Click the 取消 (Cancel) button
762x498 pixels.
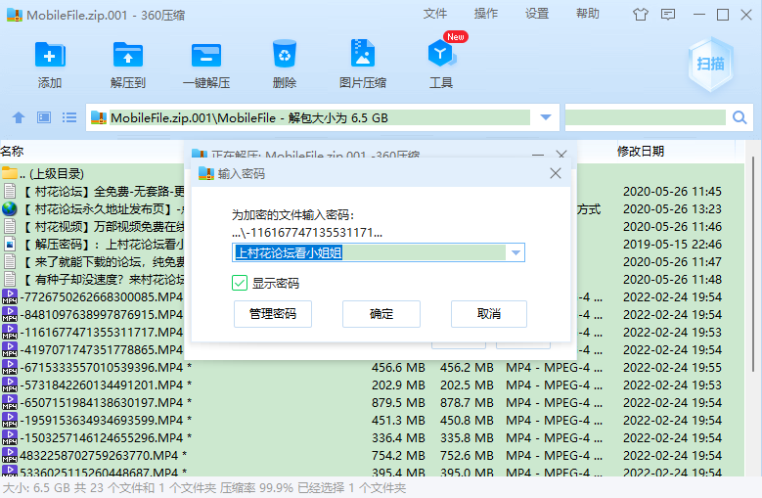[x=489, y=314]
